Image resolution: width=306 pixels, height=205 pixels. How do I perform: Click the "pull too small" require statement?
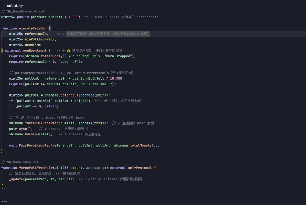(62, 84)
